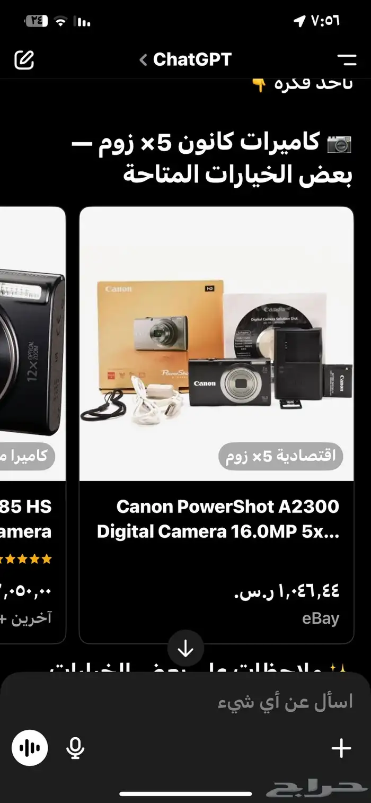Tap the microphone dictation icon

point(75,748)
